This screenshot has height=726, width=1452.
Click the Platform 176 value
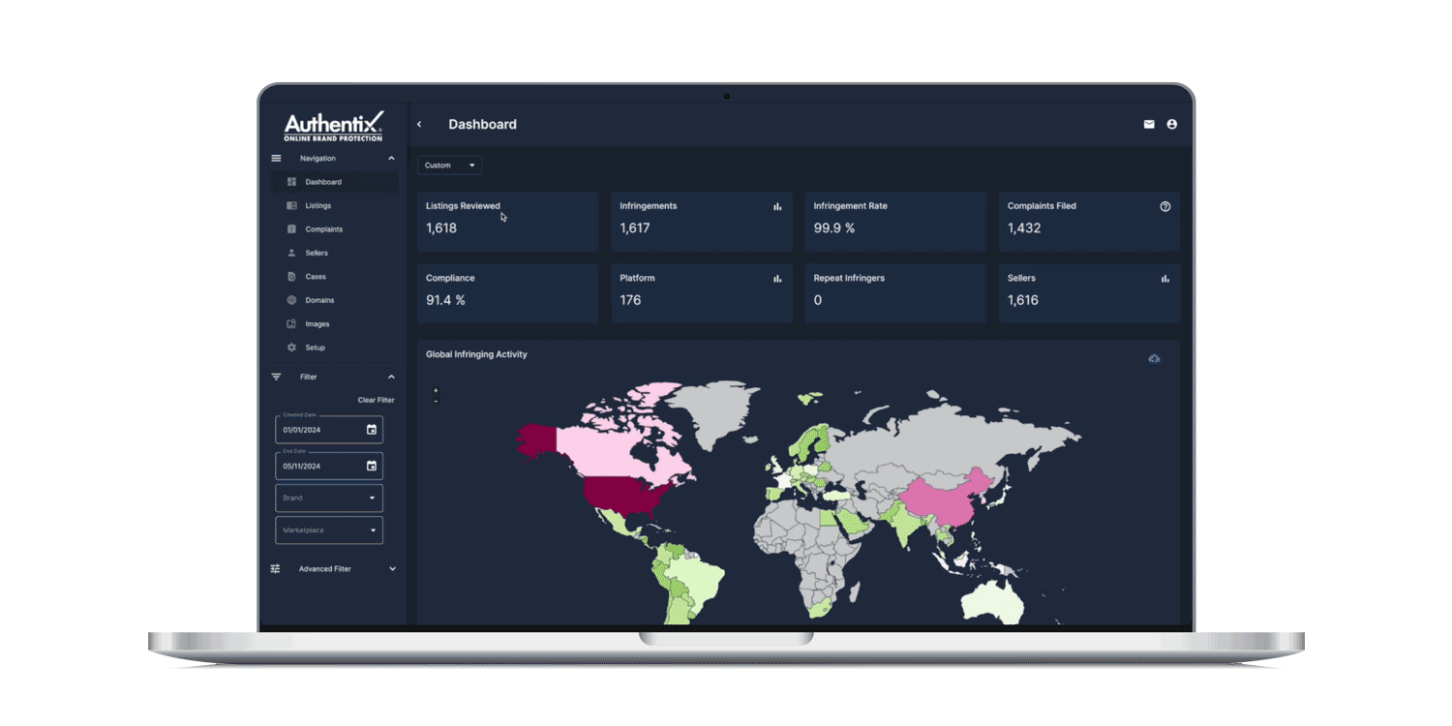(630, 300)
